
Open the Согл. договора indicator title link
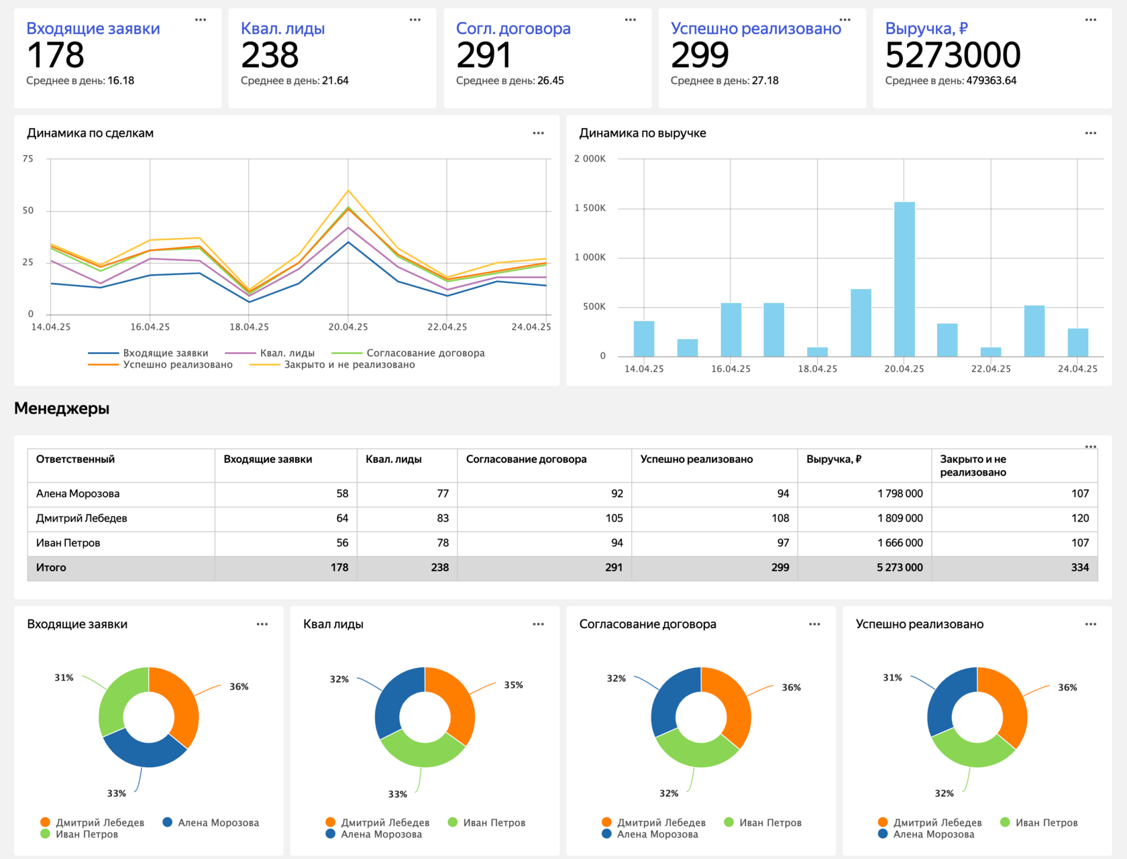tap(513, 29)
